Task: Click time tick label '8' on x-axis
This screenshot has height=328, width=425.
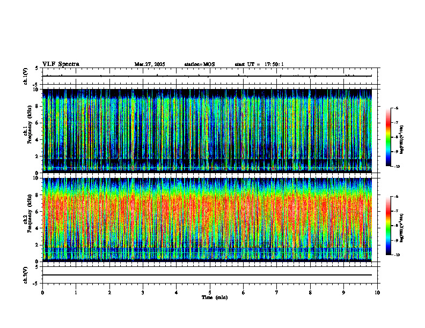Action: click(310, 293)
